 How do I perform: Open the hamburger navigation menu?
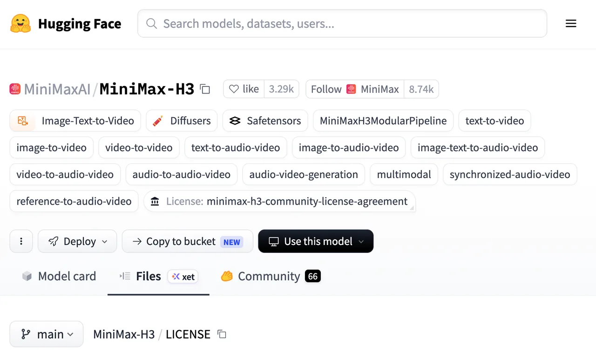pyautogui.click(x=571, y=24)
